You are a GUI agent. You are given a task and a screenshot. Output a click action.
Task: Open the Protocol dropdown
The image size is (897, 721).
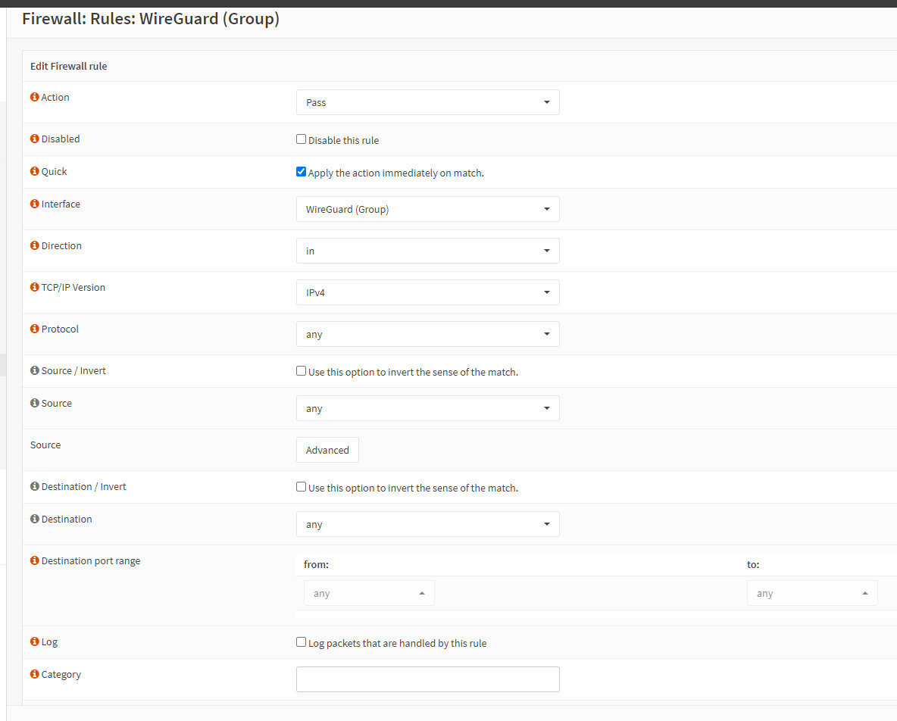[427, 334]
